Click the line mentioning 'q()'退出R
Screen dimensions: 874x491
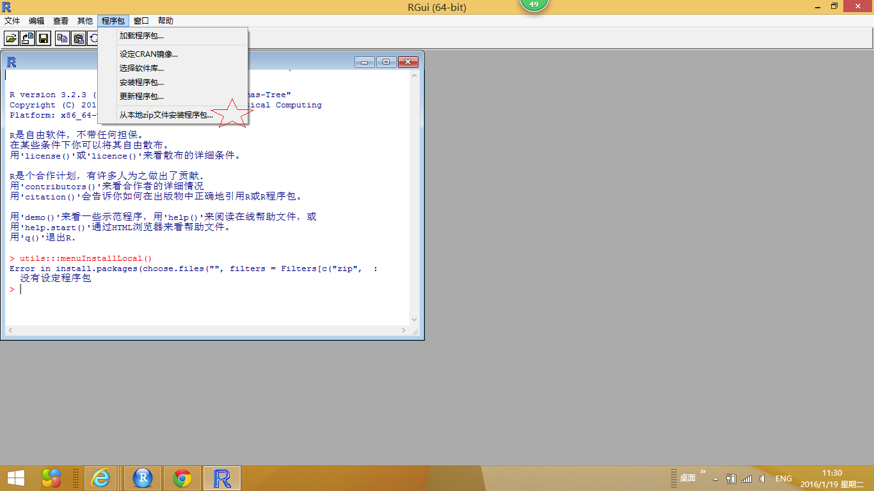42,238
